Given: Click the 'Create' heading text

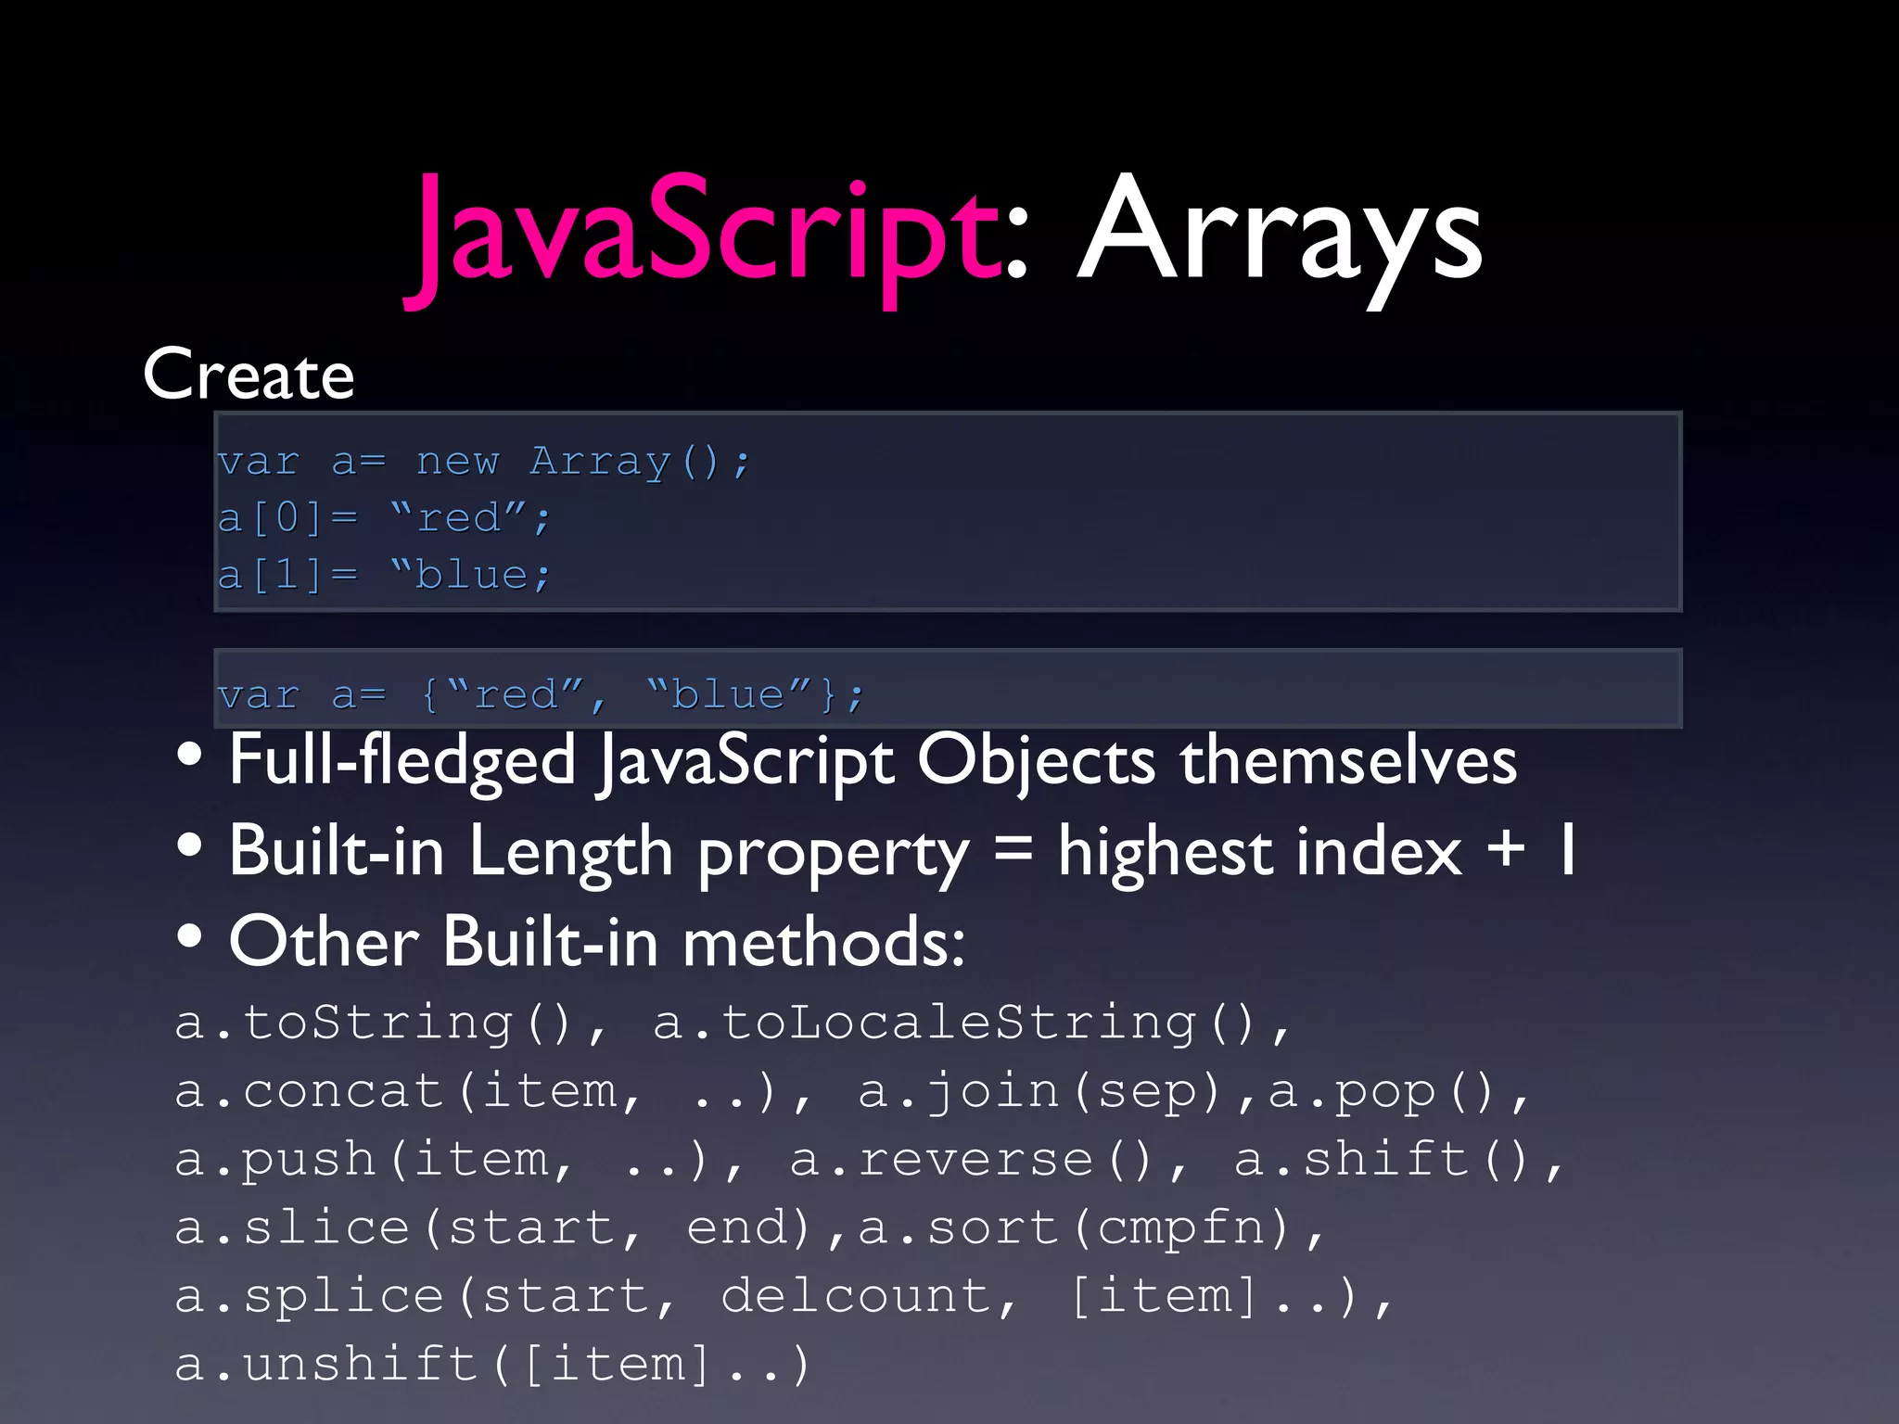Looking at the screenshot, I should pyautogui.click(x=249, y=374).
